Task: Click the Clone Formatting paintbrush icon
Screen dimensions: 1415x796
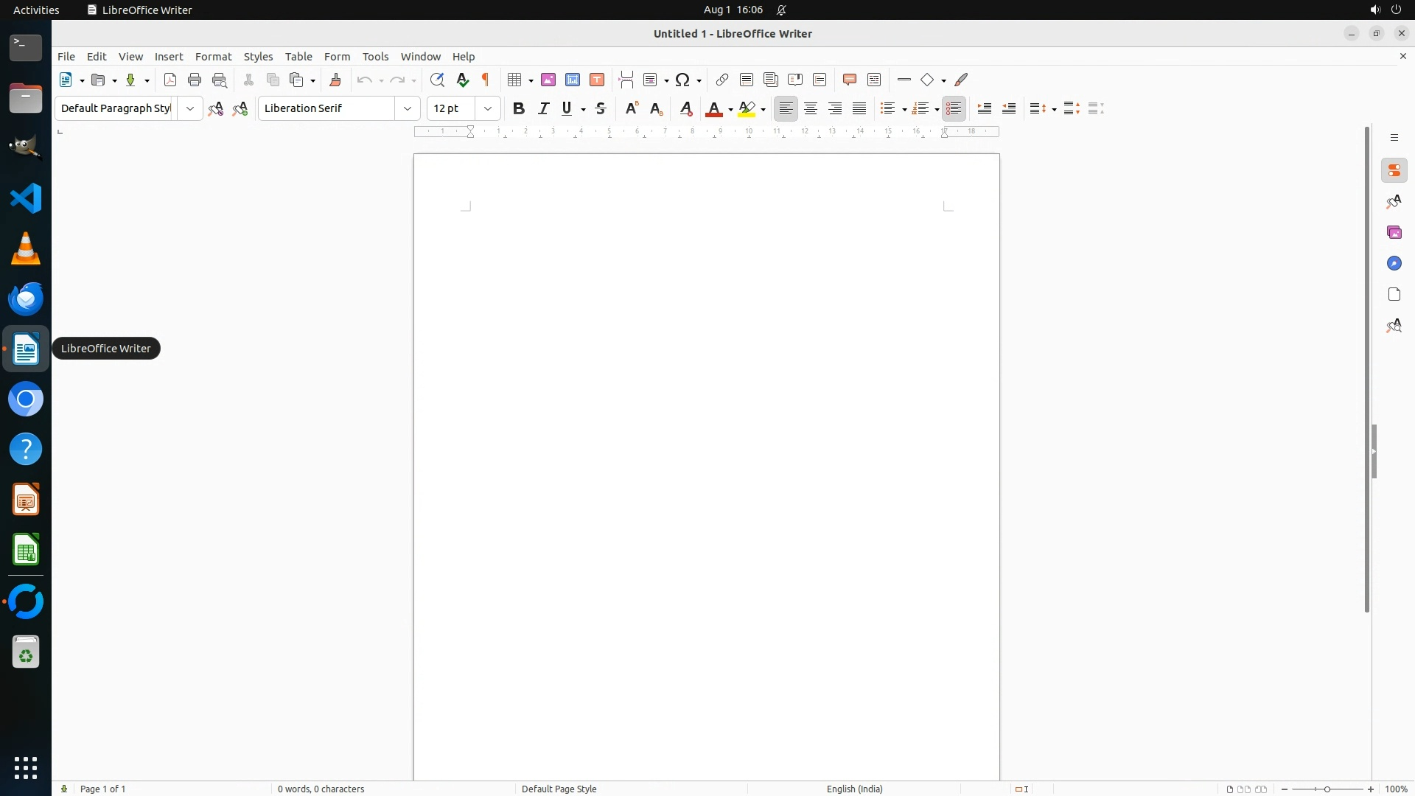Action: (335, 80)
